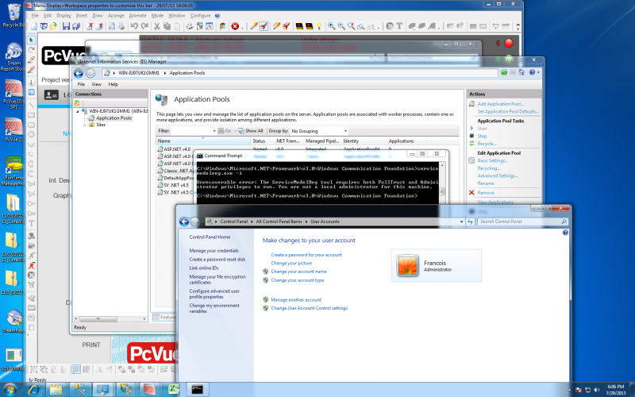Click the IIS Manager Back arrow button
The width and height of the screenshot is (635, 397).
[x=78, y=73]
